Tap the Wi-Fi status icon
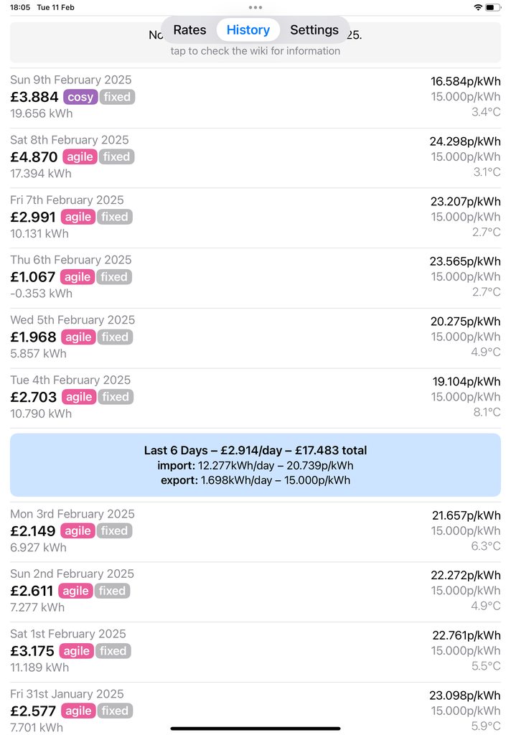Viewport: 511px width, 735px height. (478, 7)
